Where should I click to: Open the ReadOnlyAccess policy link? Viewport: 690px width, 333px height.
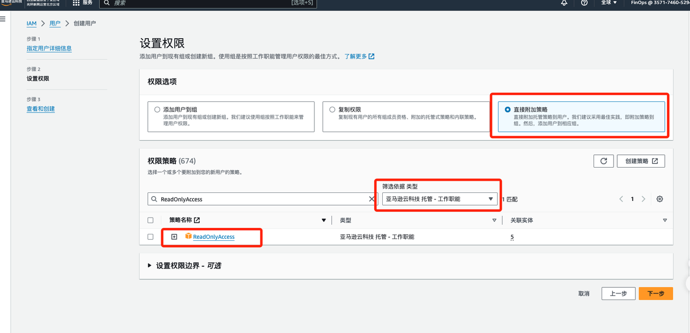click(214, 237)
